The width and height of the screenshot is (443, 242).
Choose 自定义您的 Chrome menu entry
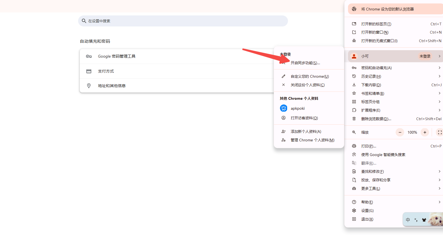(309, 76)
